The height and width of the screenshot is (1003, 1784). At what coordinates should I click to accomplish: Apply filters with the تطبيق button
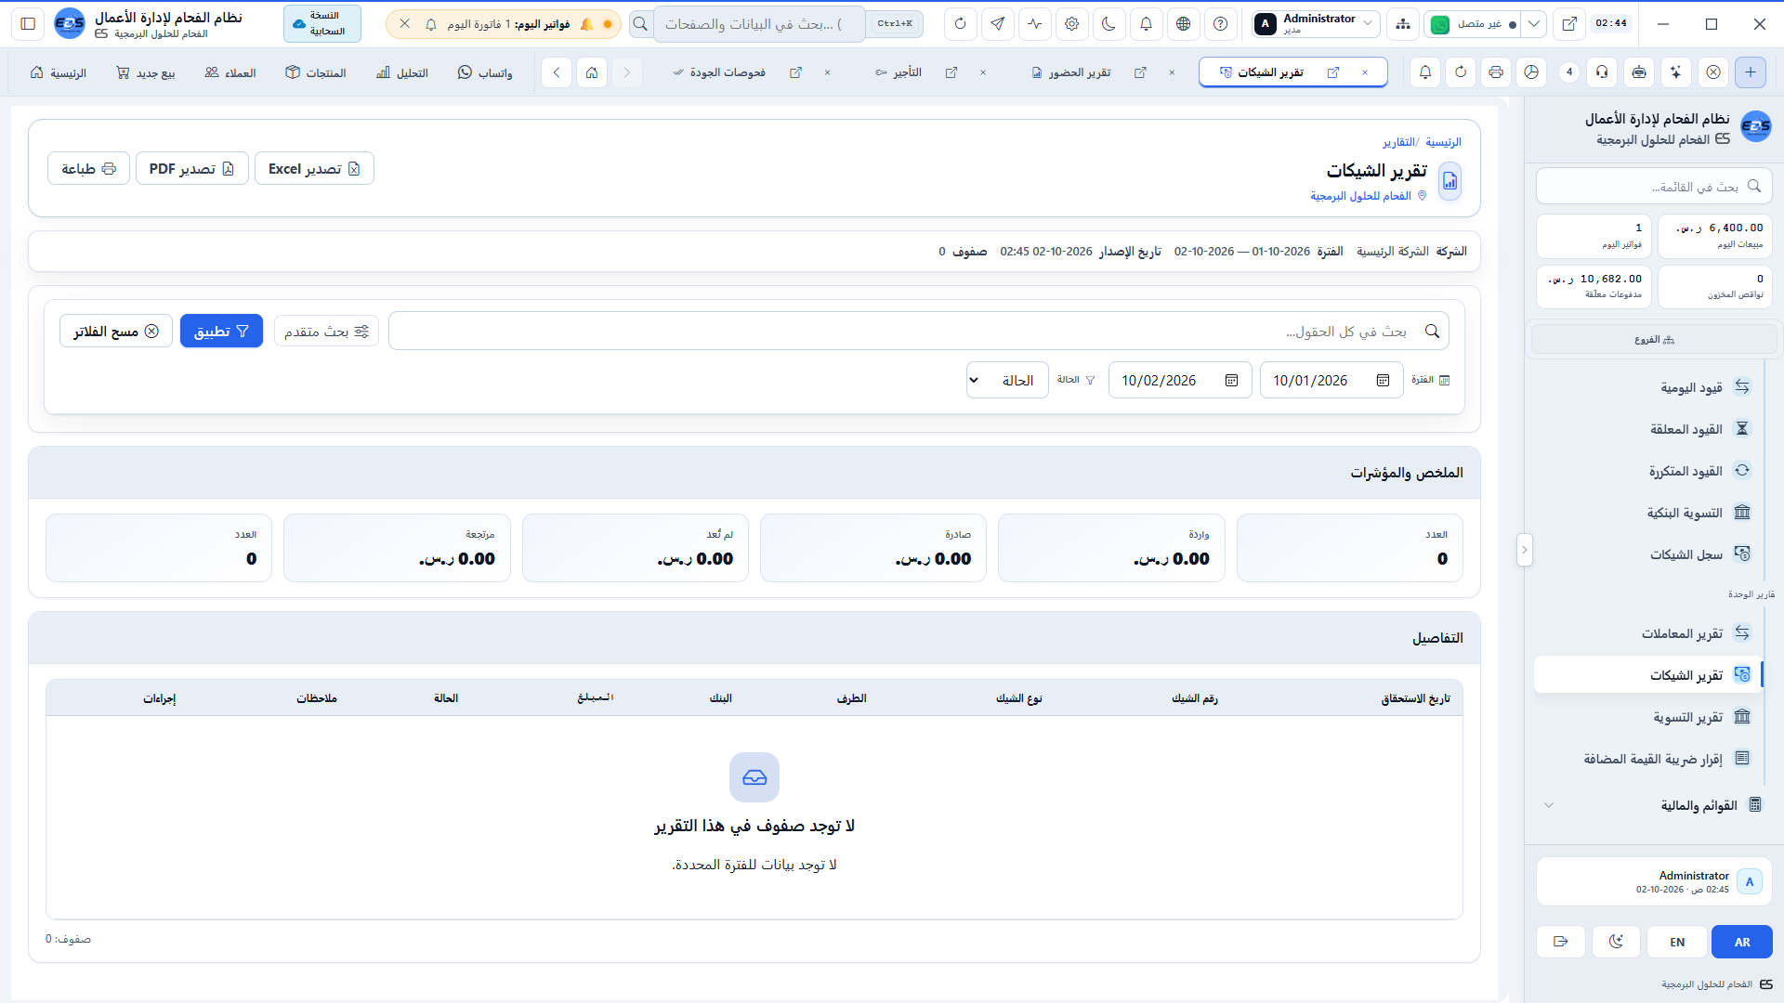[221, 331]
